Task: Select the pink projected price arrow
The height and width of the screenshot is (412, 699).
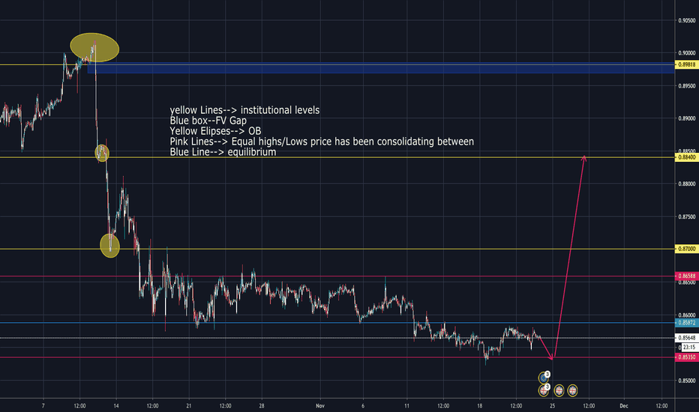Action: click(x=570, y=255)
